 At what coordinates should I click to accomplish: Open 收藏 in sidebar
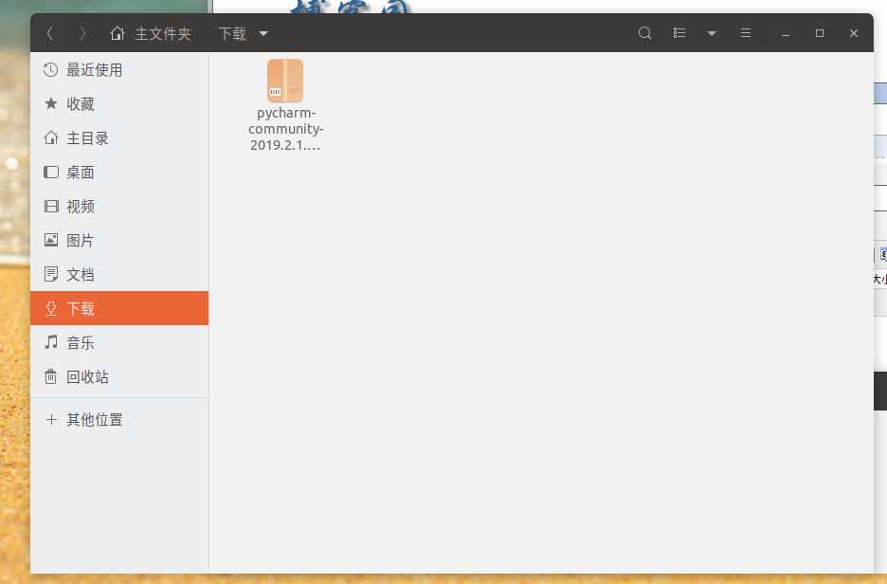click(x=119, y=103)
